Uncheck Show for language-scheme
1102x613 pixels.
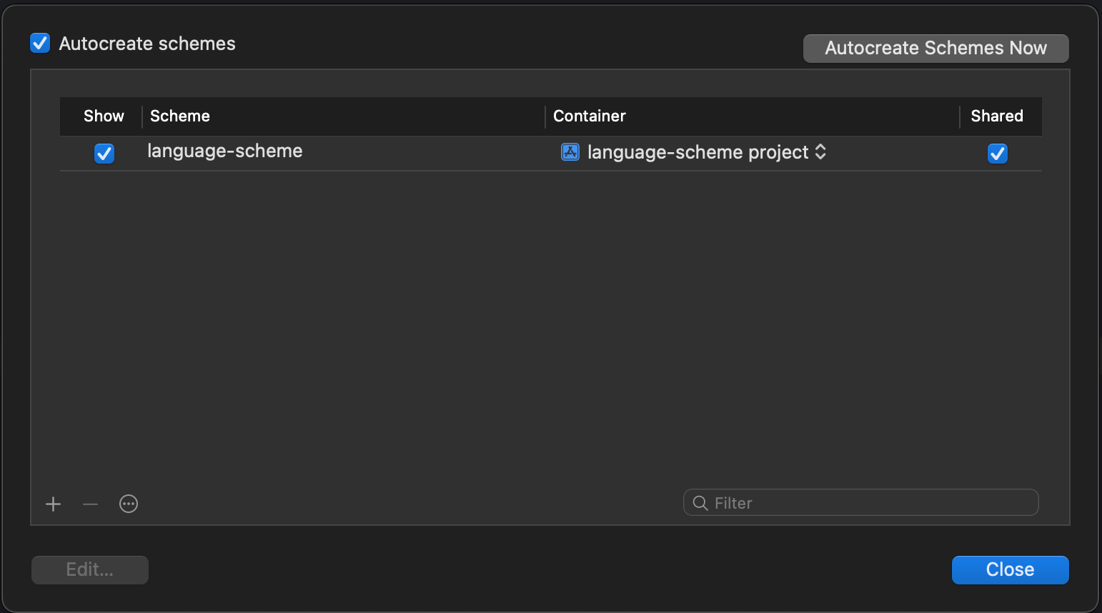pyautogui.click(x=104, y=153)
